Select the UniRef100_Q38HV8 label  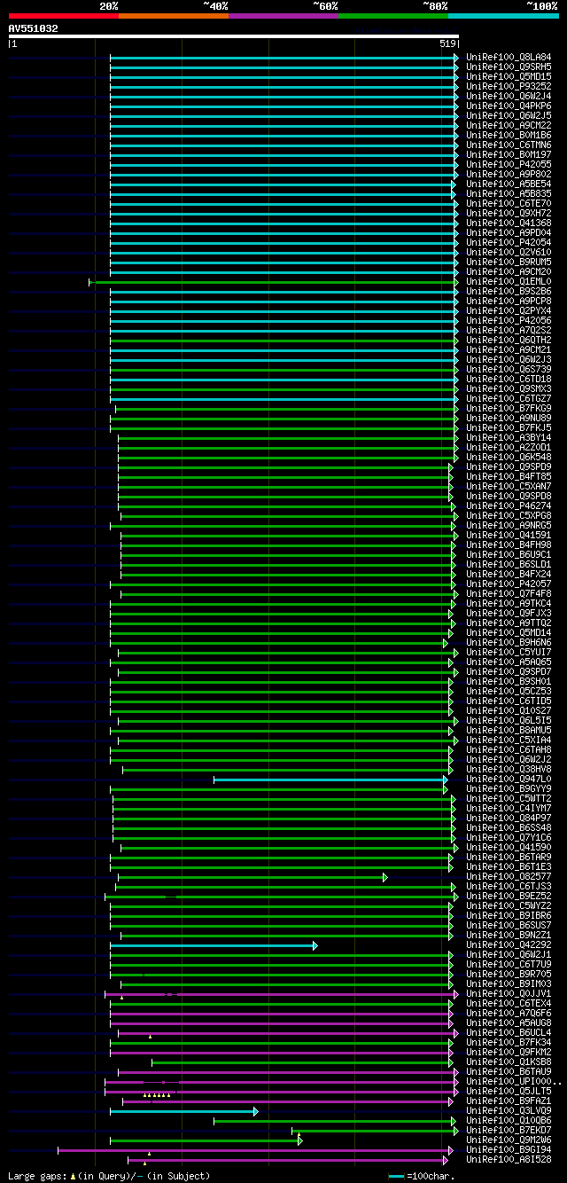point(509,770)
